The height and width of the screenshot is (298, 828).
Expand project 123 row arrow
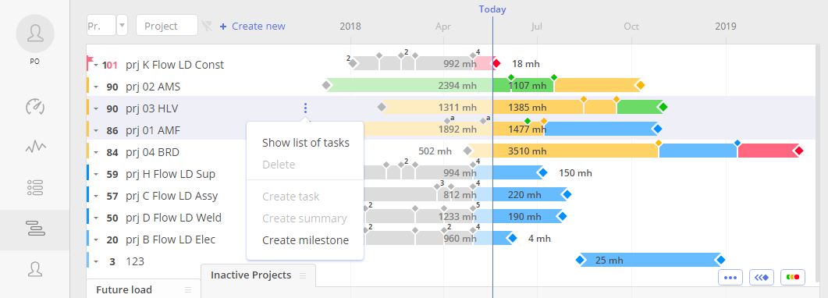(x=96, y=261)
